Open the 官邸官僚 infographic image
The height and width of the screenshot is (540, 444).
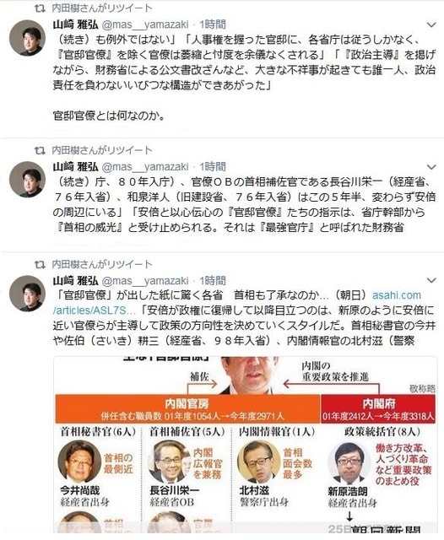coord(246,445)
